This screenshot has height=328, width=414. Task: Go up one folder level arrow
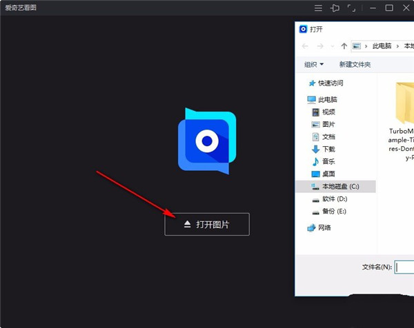(x=344, y=46)
